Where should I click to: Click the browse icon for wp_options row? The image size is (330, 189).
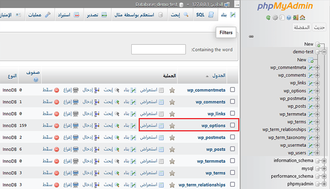161,126
